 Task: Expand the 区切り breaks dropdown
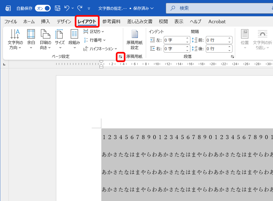point(94,31)
